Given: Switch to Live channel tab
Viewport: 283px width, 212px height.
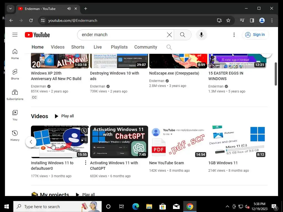Looking at the screenshot, I should (x=98, y=47).
